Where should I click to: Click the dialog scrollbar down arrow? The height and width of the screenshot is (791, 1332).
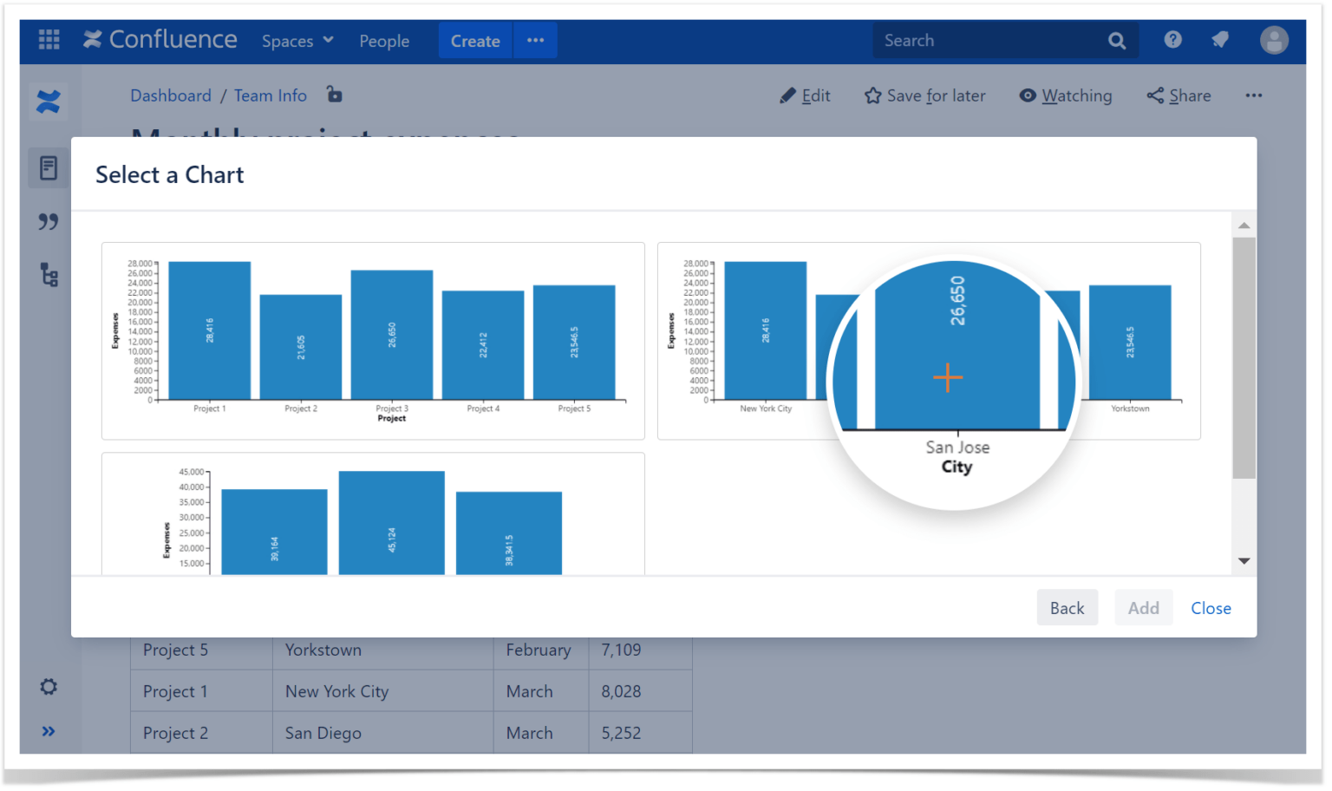pos(1244,560)
